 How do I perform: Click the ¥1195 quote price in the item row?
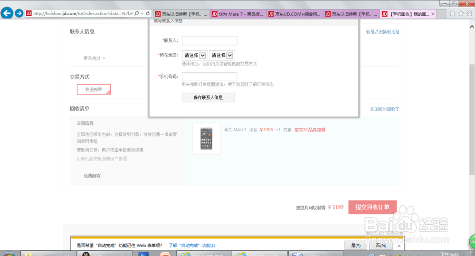click(x=266, y=130)
